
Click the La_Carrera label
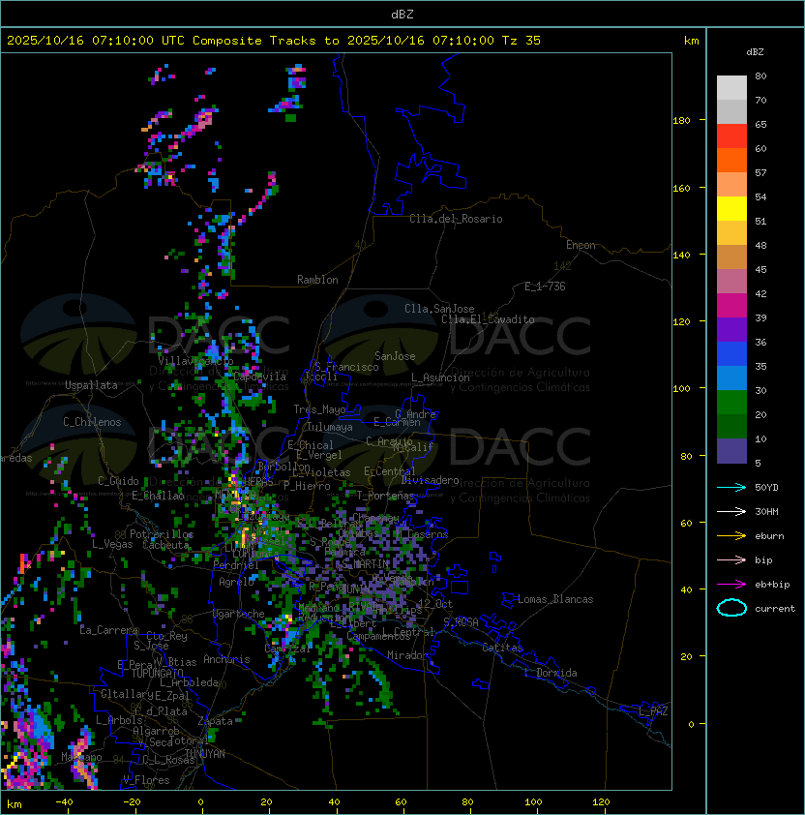[109, 630]
